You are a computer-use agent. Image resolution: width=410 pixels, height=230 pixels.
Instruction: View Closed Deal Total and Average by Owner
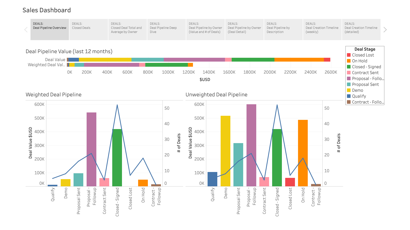coord(127,29)
